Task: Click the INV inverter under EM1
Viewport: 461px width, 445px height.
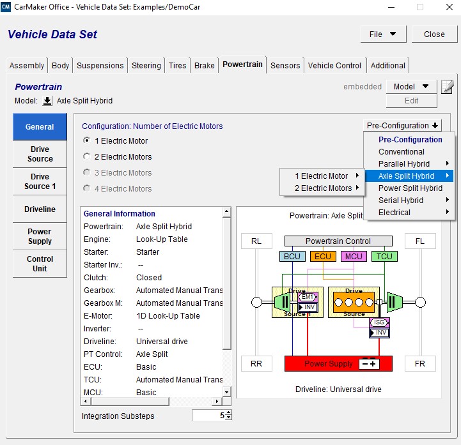Action: [308, 307]
